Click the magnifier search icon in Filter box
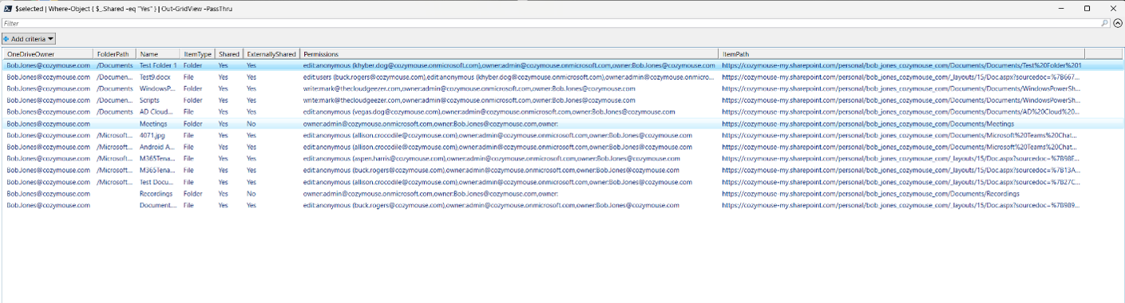Screen dimensions: 1125x303 point(1105,24)
